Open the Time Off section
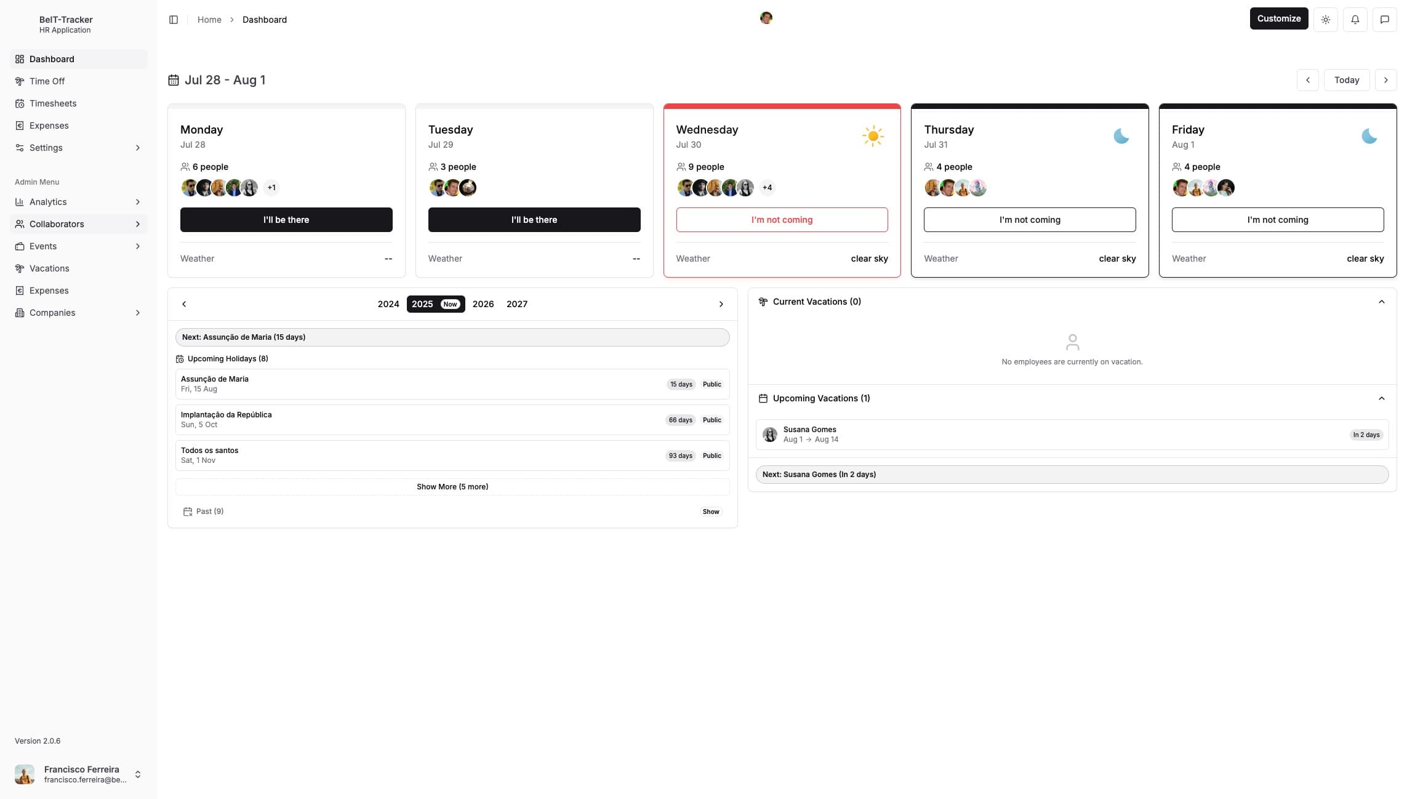1407x799 pixels. click(47, 81)
